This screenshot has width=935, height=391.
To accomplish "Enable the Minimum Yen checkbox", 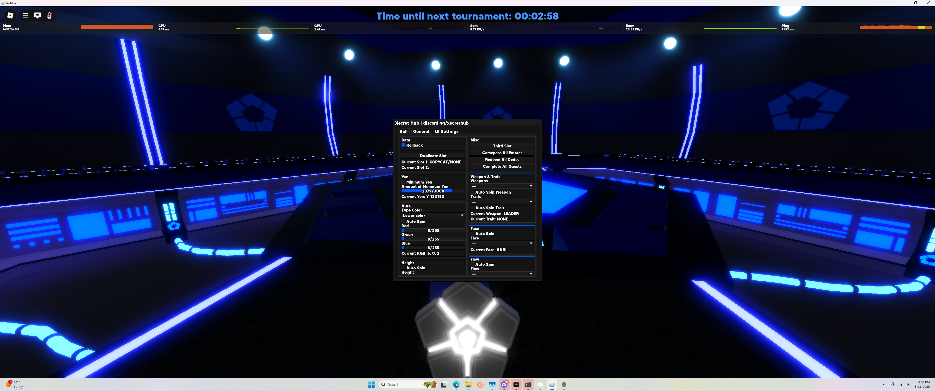I will click(x=403, y=182).
